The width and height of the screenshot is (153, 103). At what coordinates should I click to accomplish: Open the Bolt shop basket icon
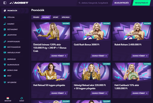[x=5, y=76]
